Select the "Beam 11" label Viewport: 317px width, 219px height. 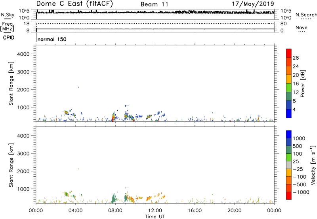click(154, 4)
